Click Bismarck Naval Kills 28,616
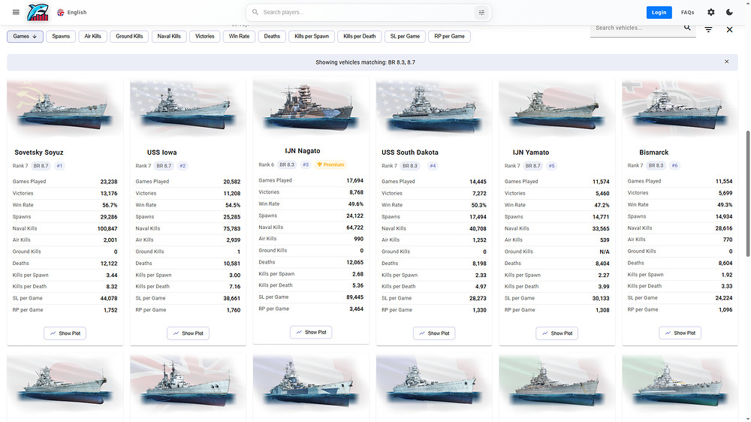Viewport: 751px width, 422px height. [x=724, y=228]
